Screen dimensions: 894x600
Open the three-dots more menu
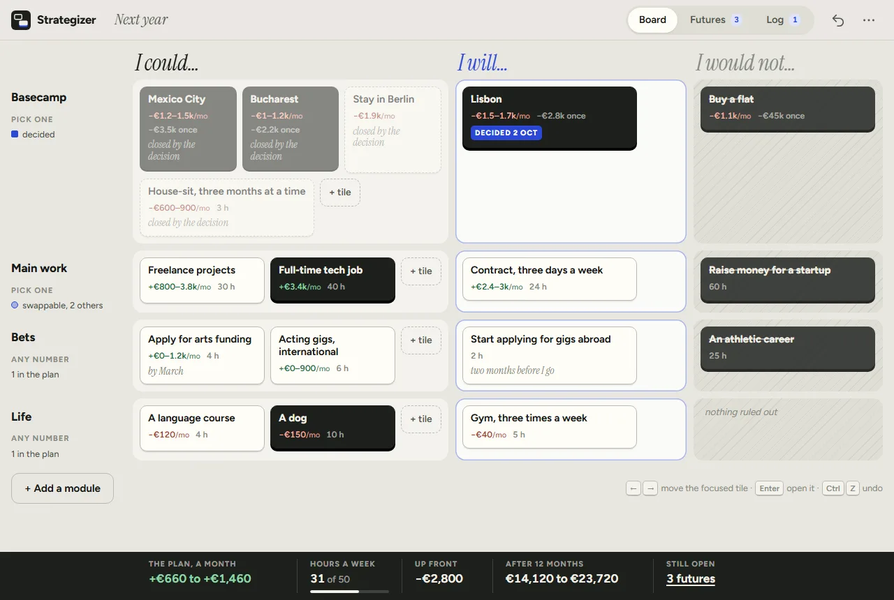[869, 20]
